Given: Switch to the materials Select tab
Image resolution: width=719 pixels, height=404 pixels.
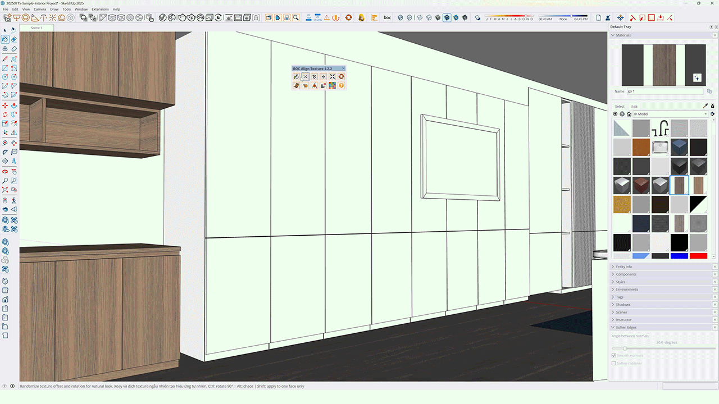Looking at the screenshot, I should click(620, 107).
